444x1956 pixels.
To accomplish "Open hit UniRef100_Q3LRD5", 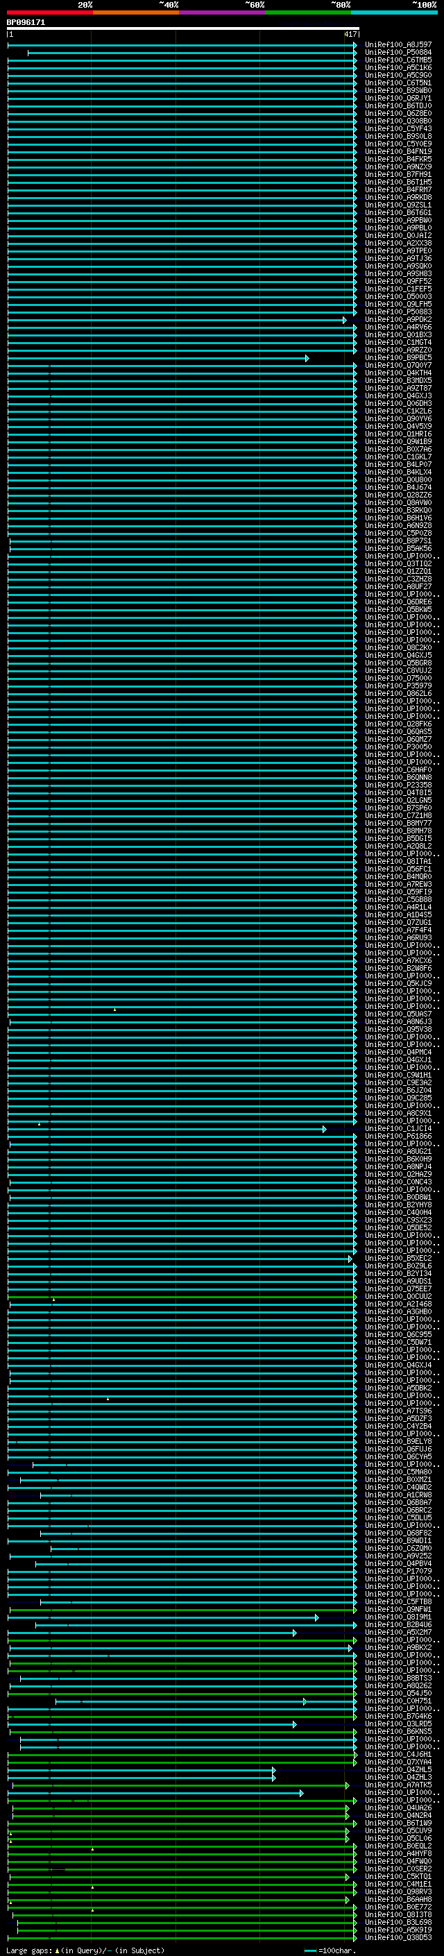I will (x=398, y=1724).
